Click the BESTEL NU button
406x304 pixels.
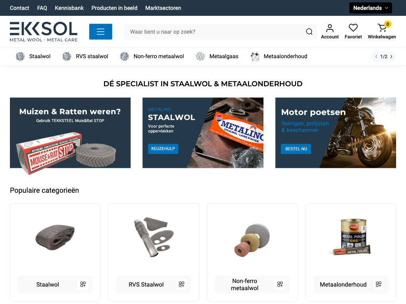click(296, 149)
